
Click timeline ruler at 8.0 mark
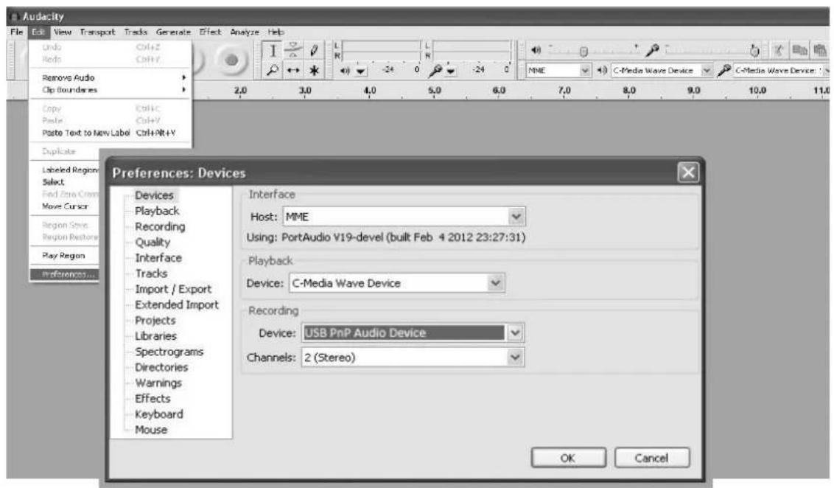click(x=629, y=91)
